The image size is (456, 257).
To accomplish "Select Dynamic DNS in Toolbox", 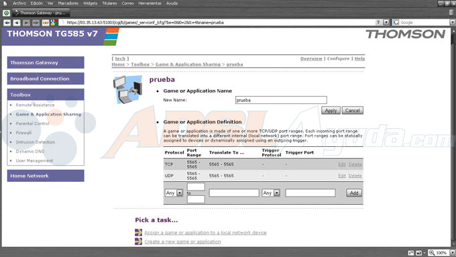I will click(30, 152).
